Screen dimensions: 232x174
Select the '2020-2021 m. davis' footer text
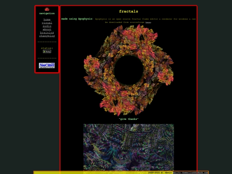[x=160, y=173]
